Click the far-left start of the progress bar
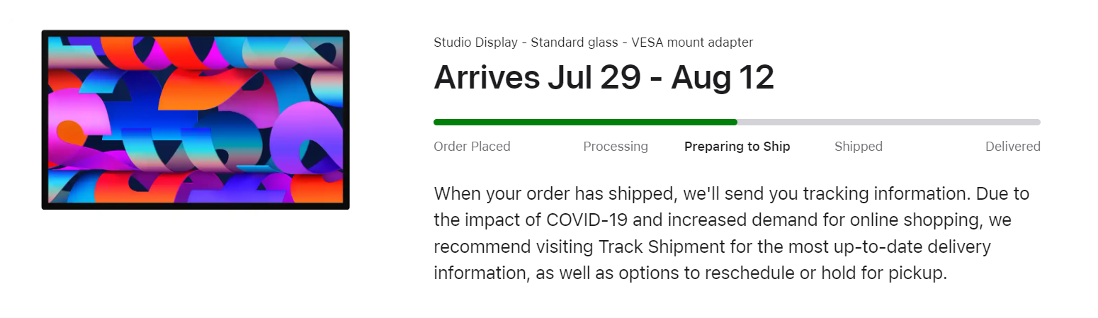Screen dimensions: 1098x318 coord(436,122)
